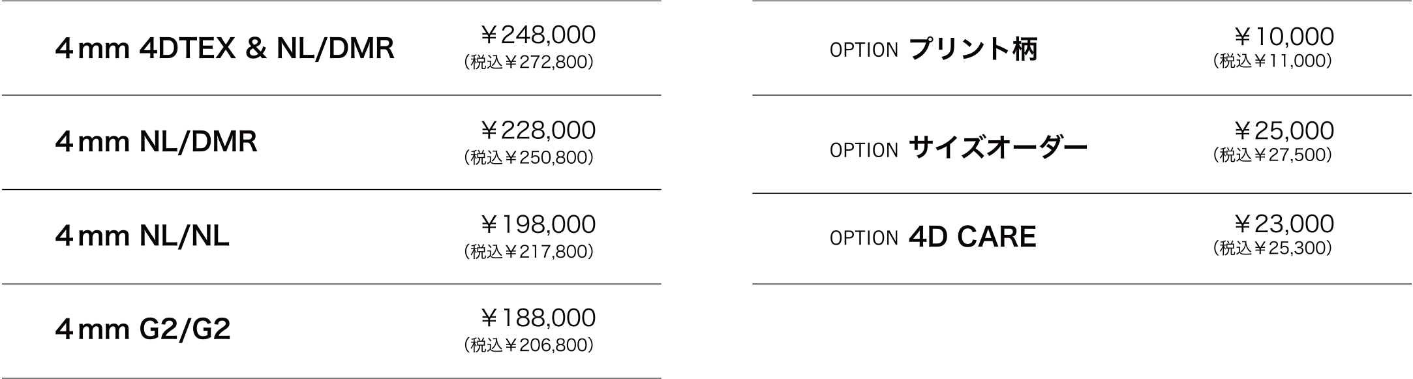1413x379 pixels.
Task: Click the ¥10,000 option price
Action: coord(1284,37)
